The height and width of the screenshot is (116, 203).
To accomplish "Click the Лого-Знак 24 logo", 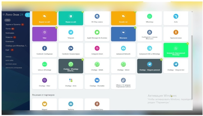I will 14,15.
